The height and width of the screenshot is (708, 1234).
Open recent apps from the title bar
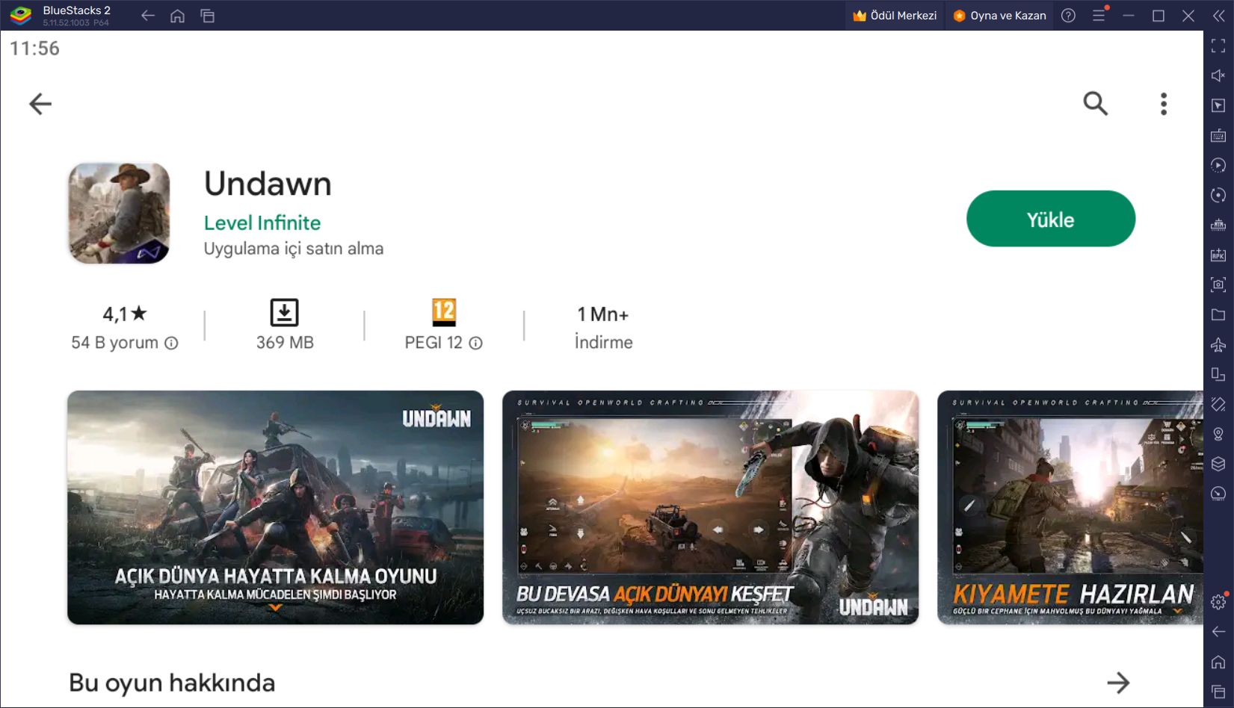(208, 16)
